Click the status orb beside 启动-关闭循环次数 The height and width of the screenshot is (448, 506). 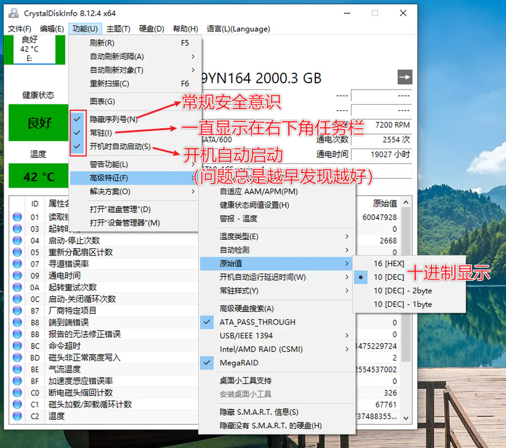point(17,299)
